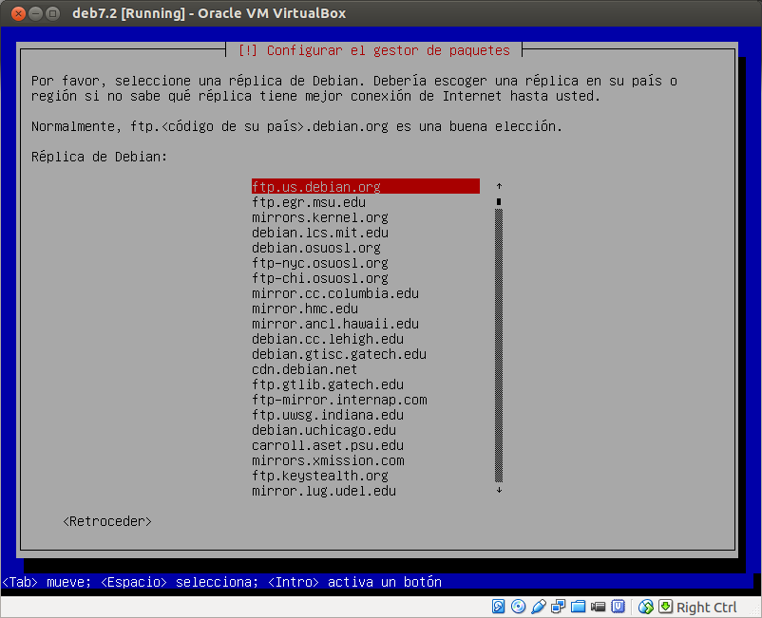The width and height of the screenshot is (762, 618).
Task: Choose debian.uchicago.edu from the mirror list
Action: 325,430
